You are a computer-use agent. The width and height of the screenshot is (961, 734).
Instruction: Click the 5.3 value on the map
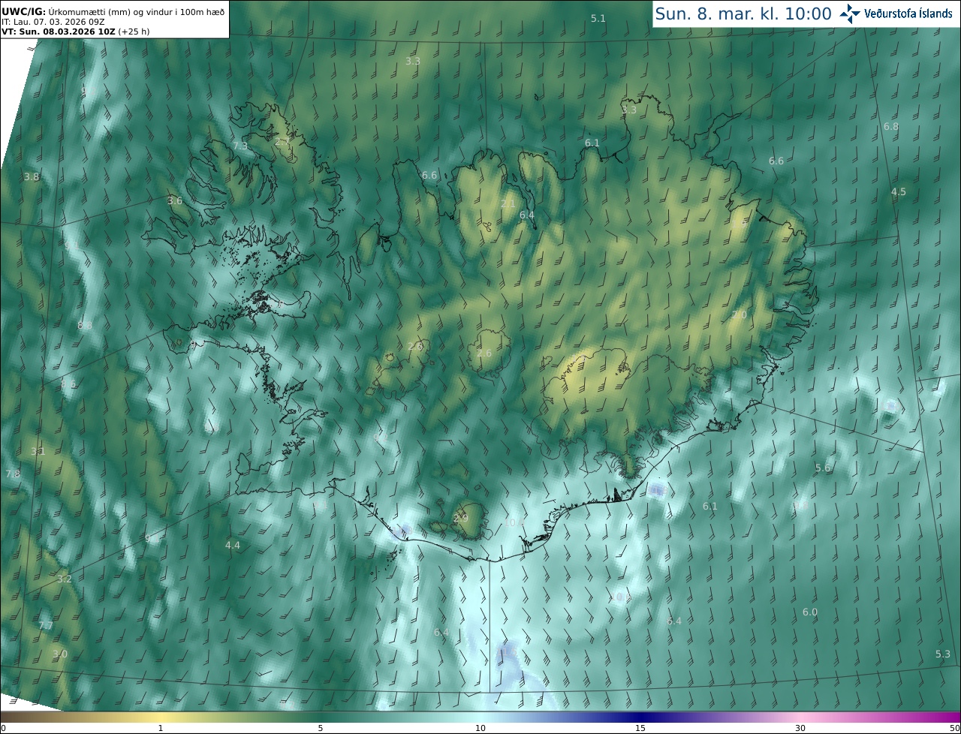click(944, 654)
